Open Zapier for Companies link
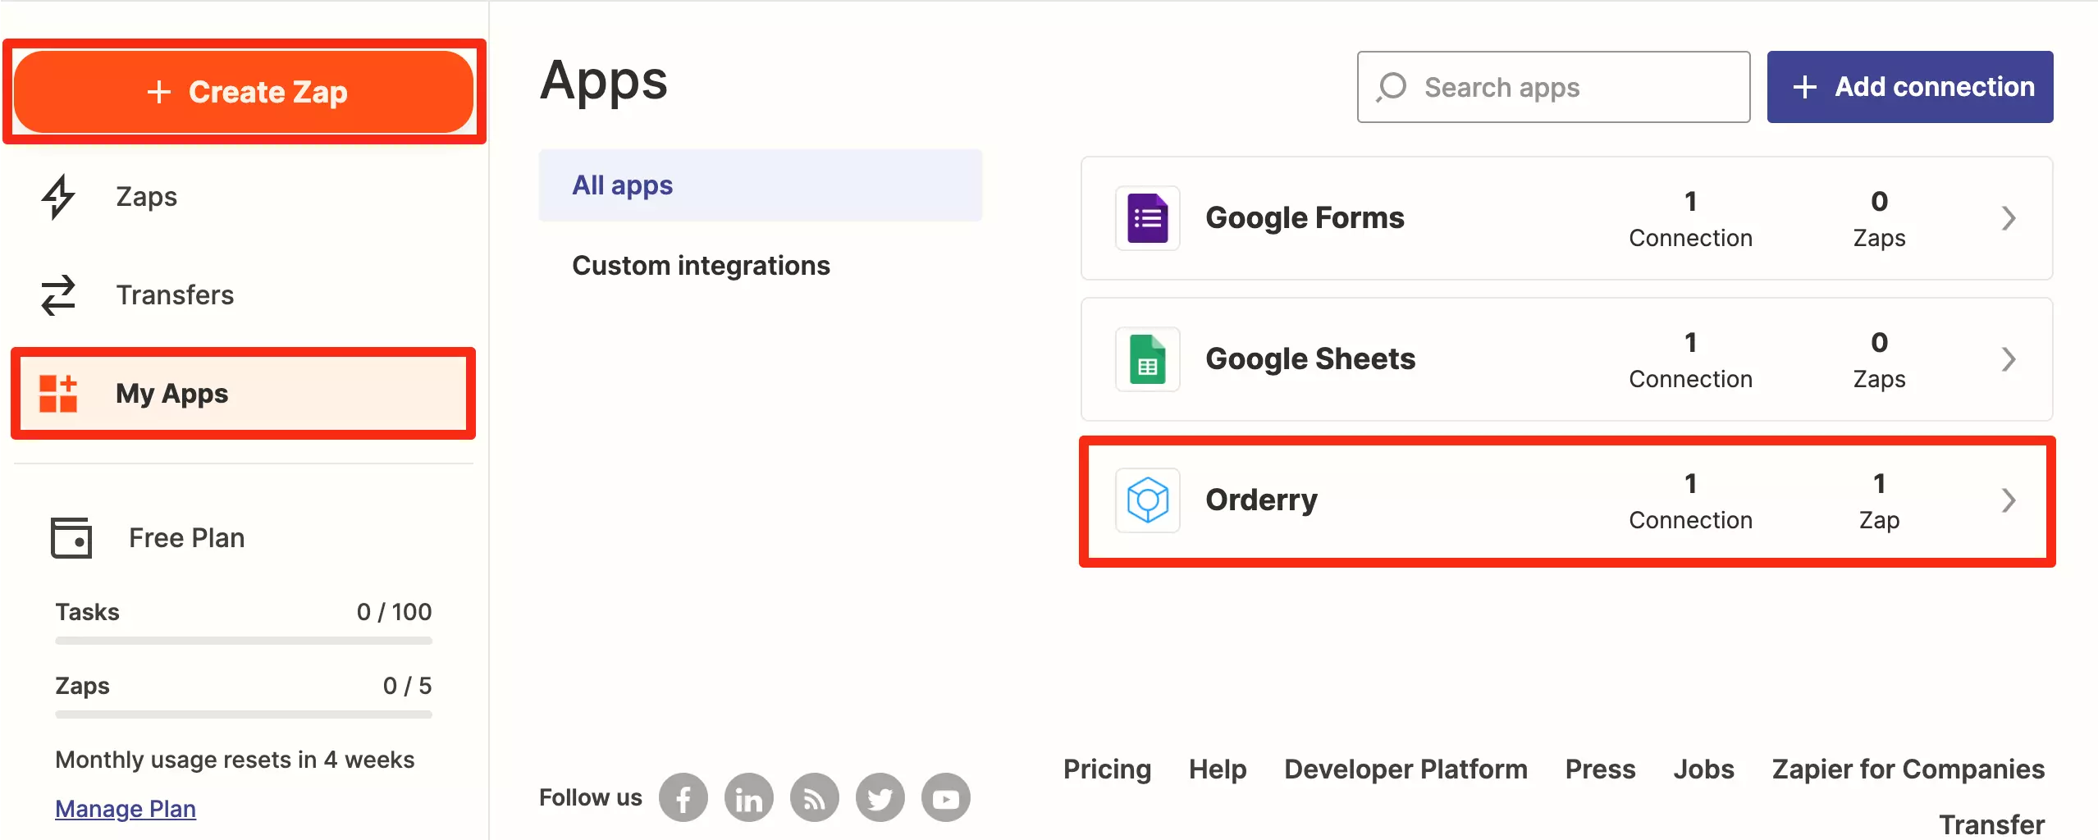The height and width of the screenshot is (840, 2098). tap(1908, 769)
